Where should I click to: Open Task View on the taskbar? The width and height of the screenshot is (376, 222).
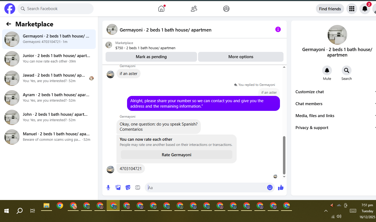click(33, 211)
